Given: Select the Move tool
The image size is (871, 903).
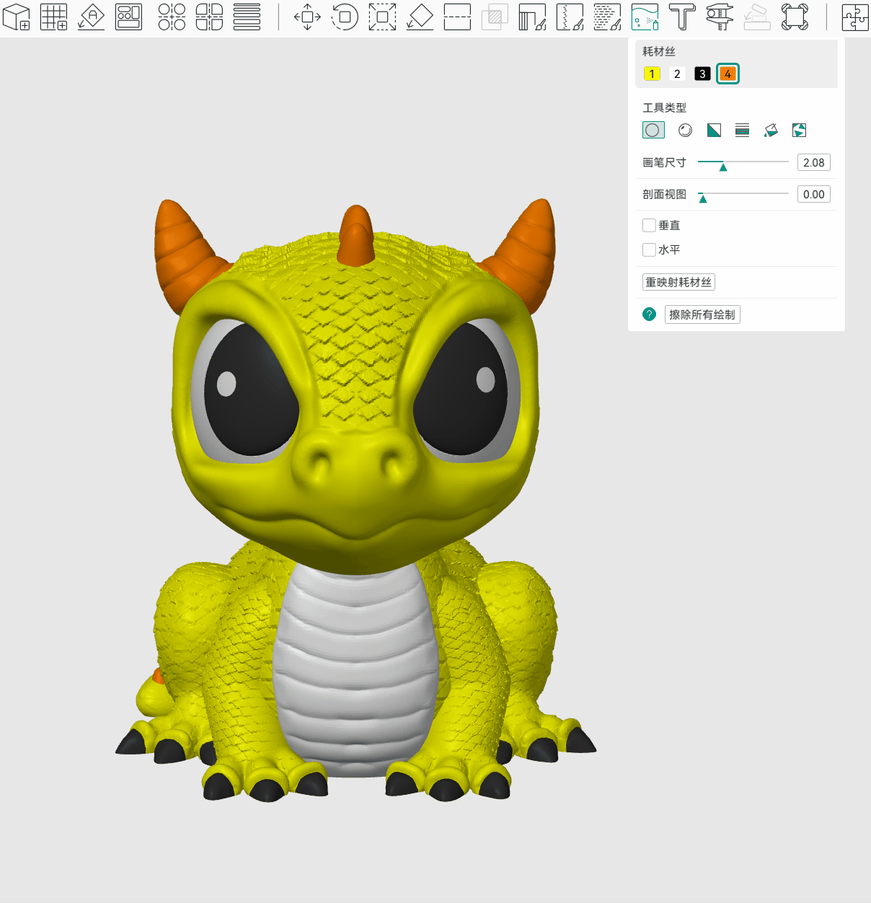Looking at the screenshot, I should click(x=307, y=17).
